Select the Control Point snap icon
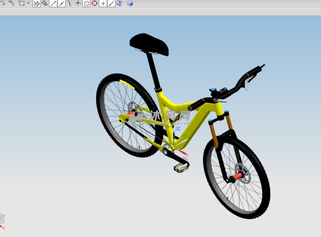 [x=70, y=4]
